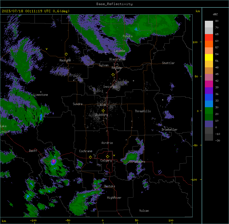Click the RedDeer city label

pyautogui.click(x=117, y=68)
